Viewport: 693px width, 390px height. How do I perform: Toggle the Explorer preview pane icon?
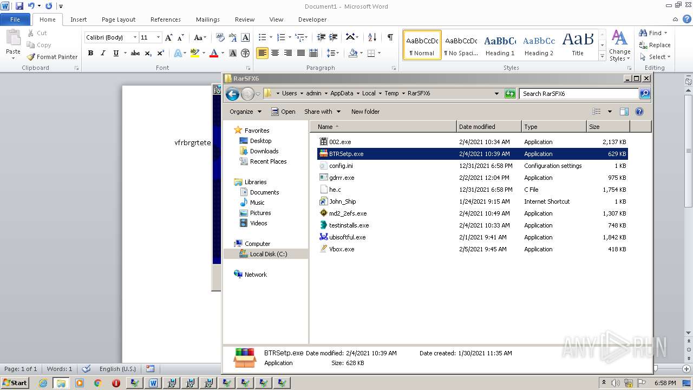(x=624, y=112)
